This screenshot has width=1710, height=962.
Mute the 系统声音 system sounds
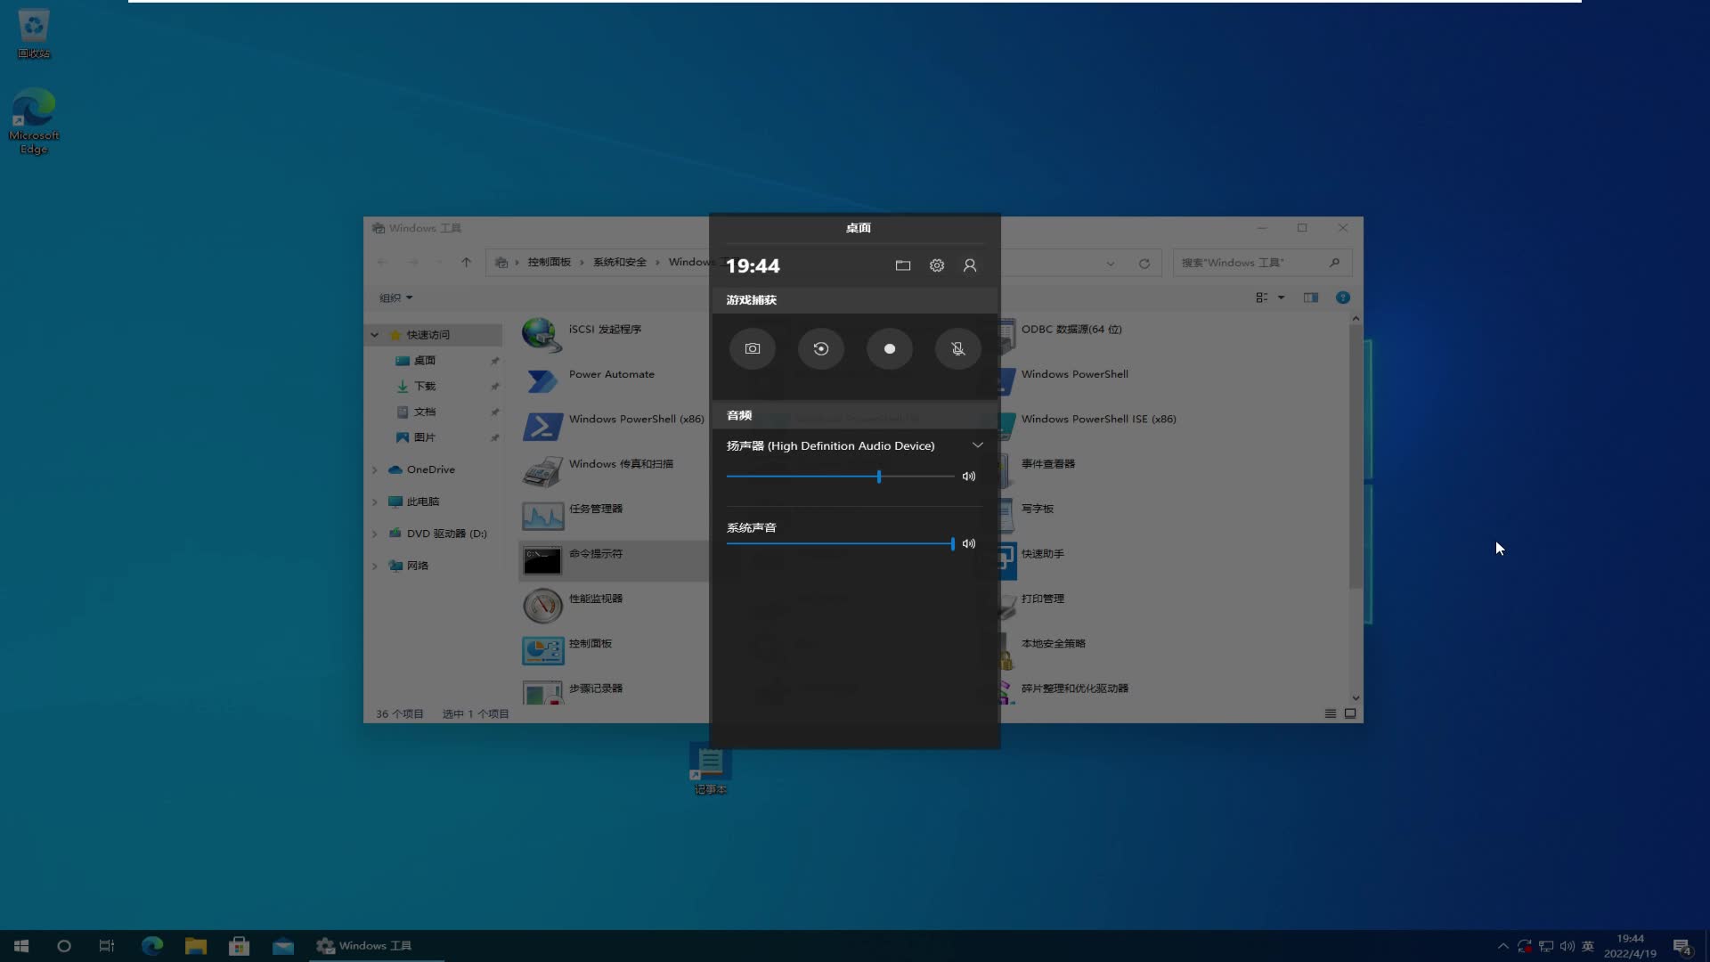[x=968, y=543]
